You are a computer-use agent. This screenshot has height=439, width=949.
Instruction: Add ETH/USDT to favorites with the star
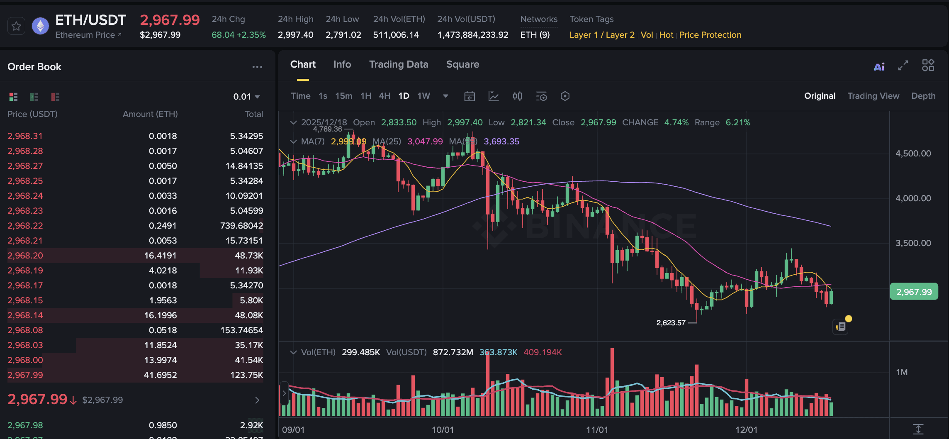point(16,26)
